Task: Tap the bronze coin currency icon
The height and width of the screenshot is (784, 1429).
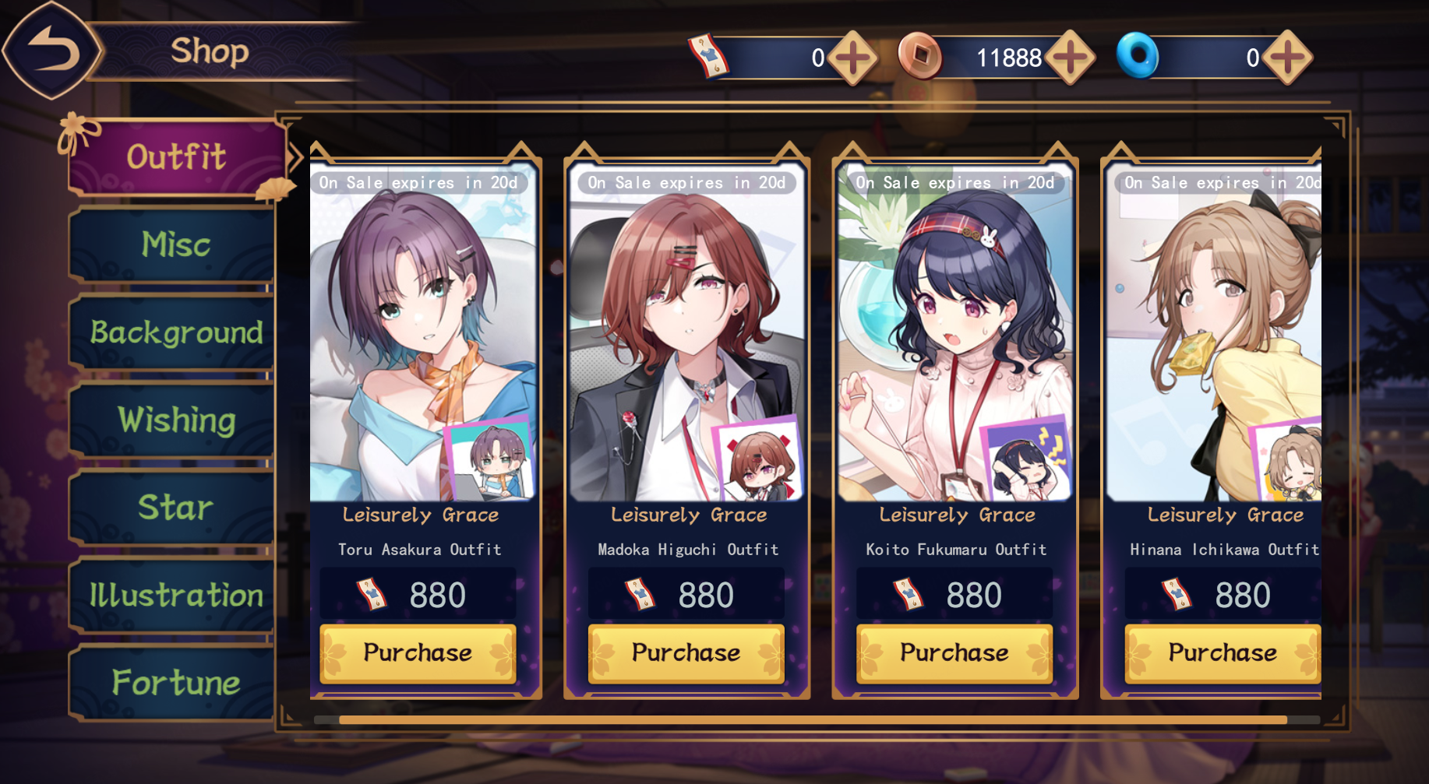Action: click(x=920, y=56)
